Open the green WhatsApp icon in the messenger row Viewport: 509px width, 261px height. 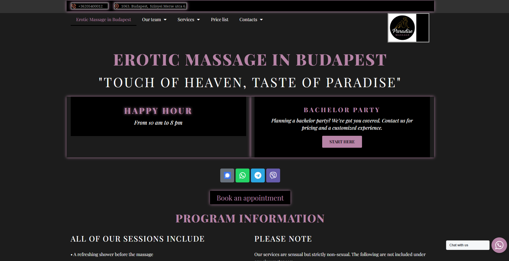243,175
